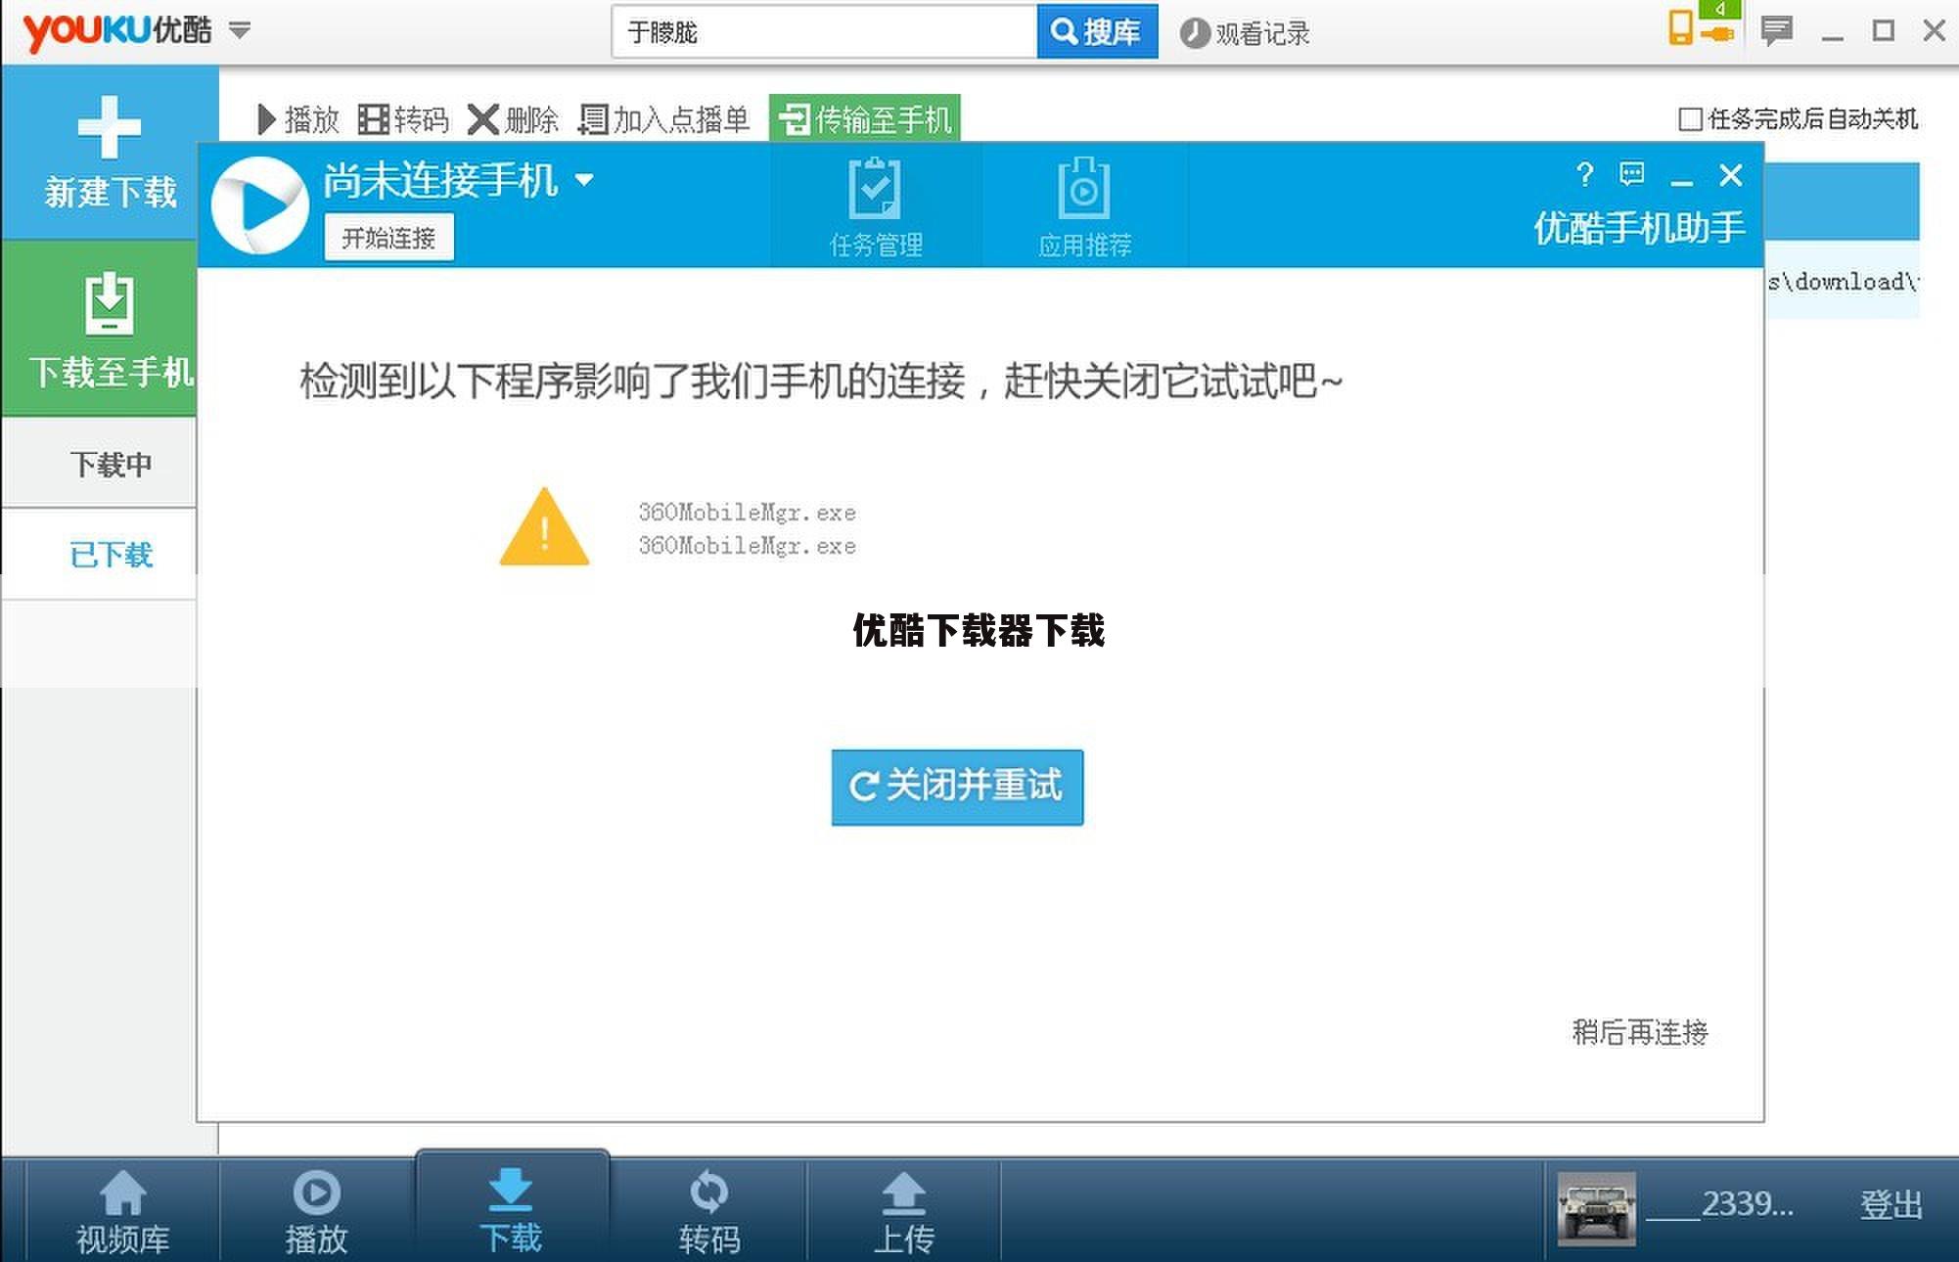1959x1262 pixels.
Task: Click the download path text s\download\
Action: [x=1843, y=282]
